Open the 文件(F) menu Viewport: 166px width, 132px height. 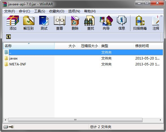10,11
